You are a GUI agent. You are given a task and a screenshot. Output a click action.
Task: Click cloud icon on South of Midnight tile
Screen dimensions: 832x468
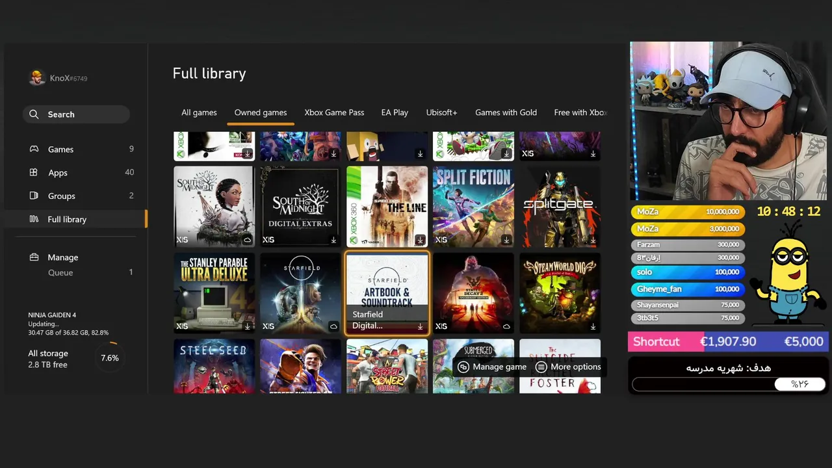click(247, 240)
